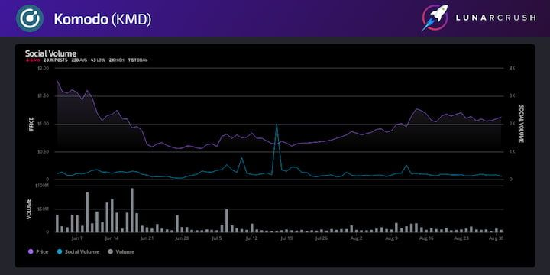Click the 1K social volume axis label
The image size is (550, 275).
coord(512,151)
